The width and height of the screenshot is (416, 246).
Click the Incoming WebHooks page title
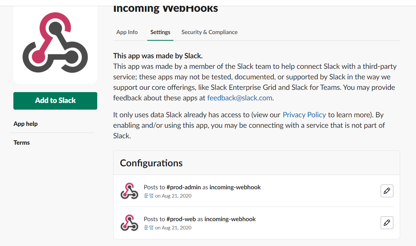coord(165,8)
